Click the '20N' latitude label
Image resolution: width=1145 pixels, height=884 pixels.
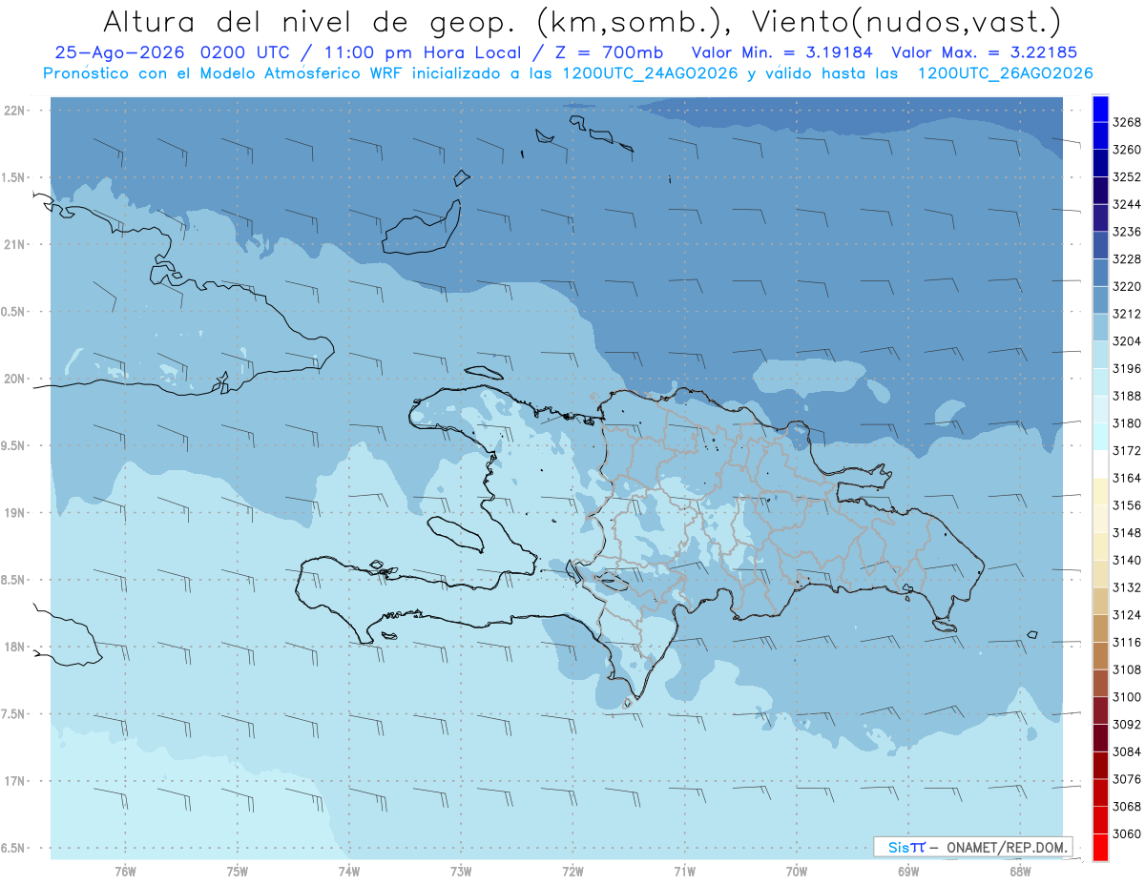tap(16, 379)
